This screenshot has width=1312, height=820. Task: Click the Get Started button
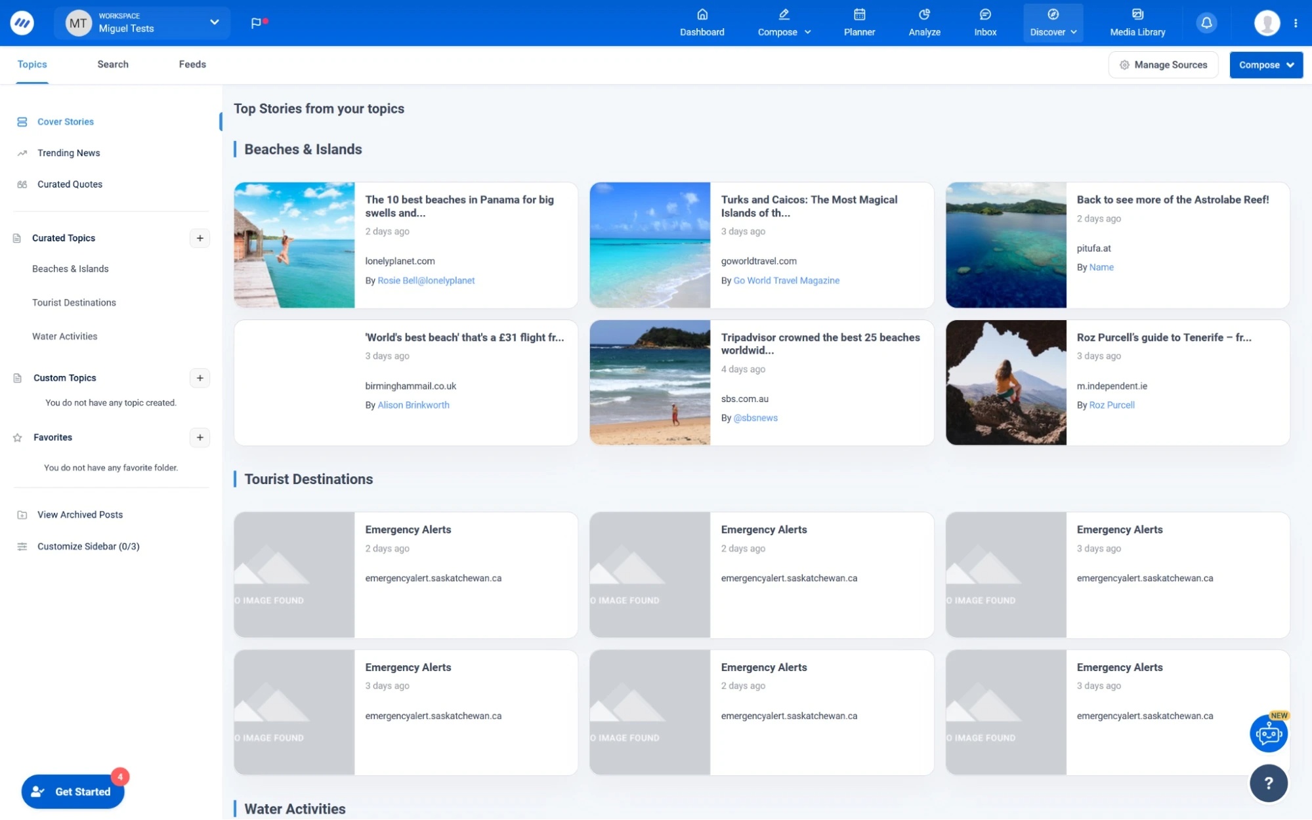72,791
